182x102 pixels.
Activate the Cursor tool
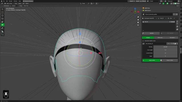pyautogui.click(x=3, y=12)
